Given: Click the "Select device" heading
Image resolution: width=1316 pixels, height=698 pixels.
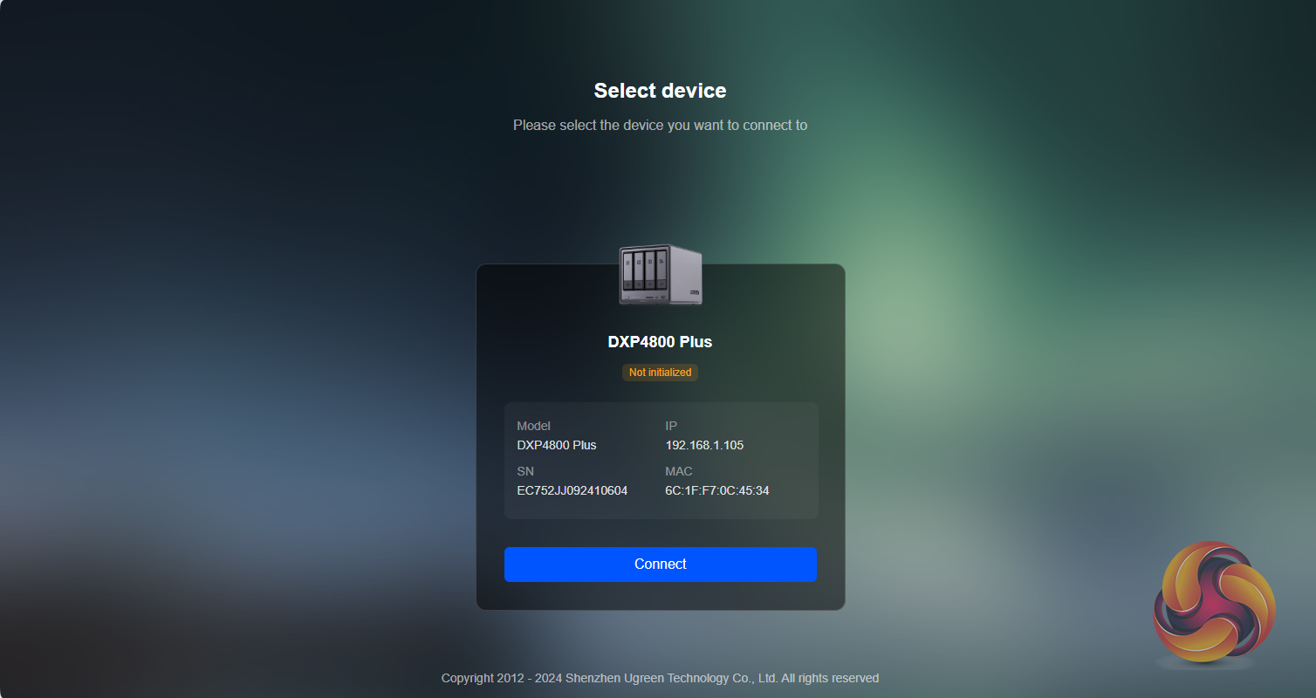Looking at the screenshot, I should point(660,91).
